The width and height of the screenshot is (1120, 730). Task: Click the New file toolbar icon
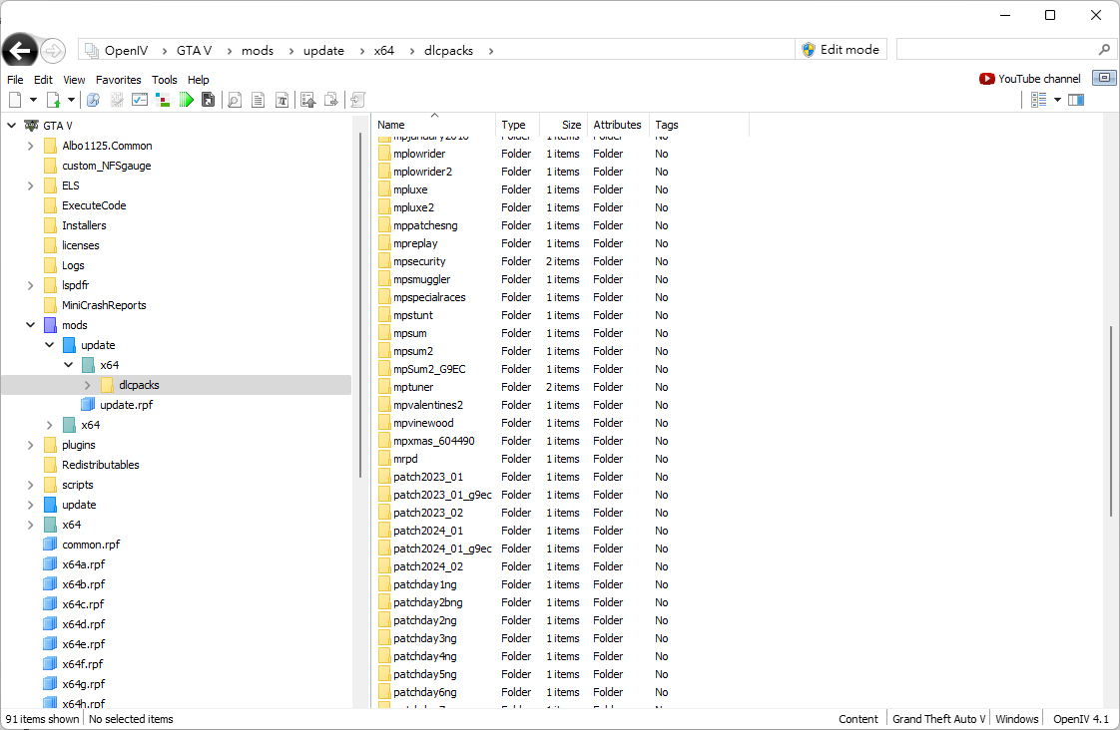coord(15,100)
